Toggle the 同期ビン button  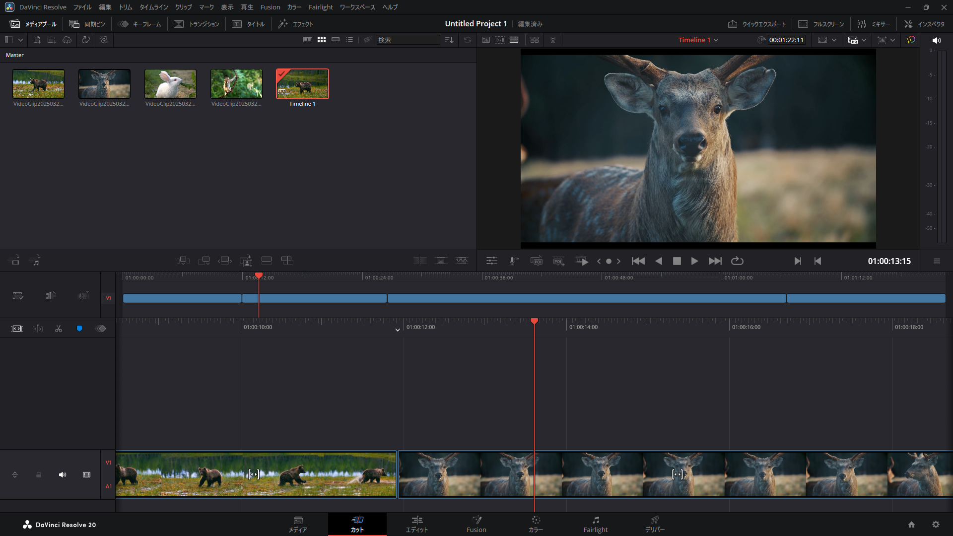(87, 24)
